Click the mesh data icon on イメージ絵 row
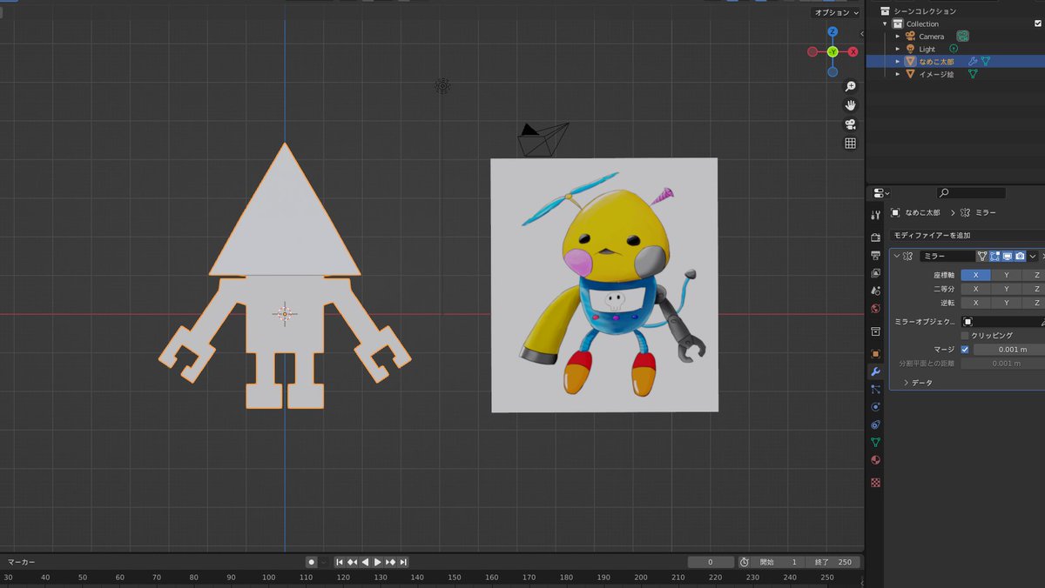The image size is (1045, 588). click(x=973, y=74)
